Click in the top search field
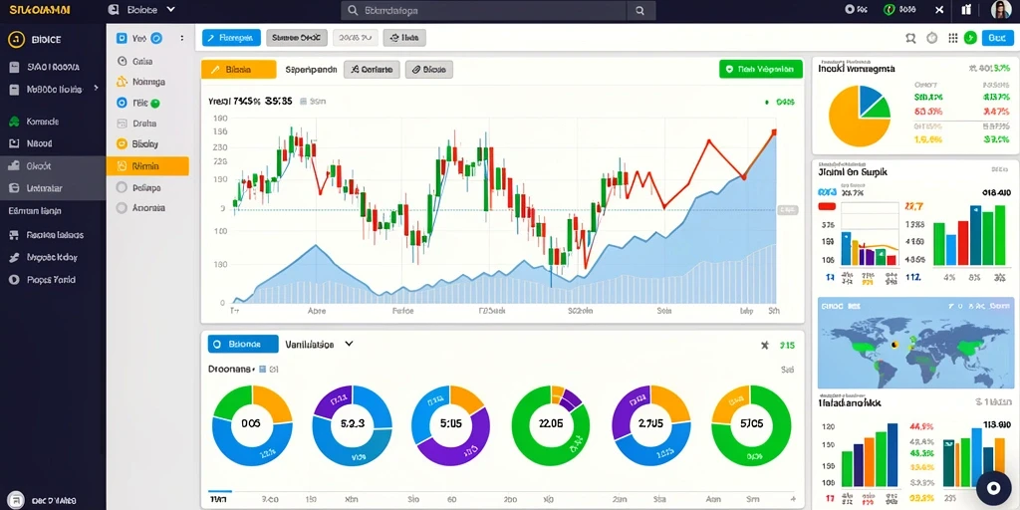Screen dimensions: 1020x510 (484, 10)
